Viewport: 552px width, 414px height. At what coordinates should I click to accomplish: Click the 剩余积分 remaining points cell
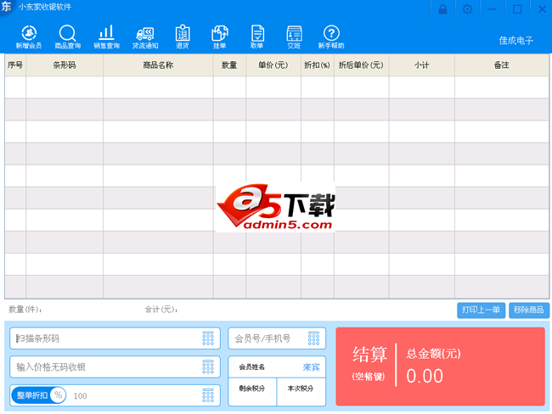252,391
